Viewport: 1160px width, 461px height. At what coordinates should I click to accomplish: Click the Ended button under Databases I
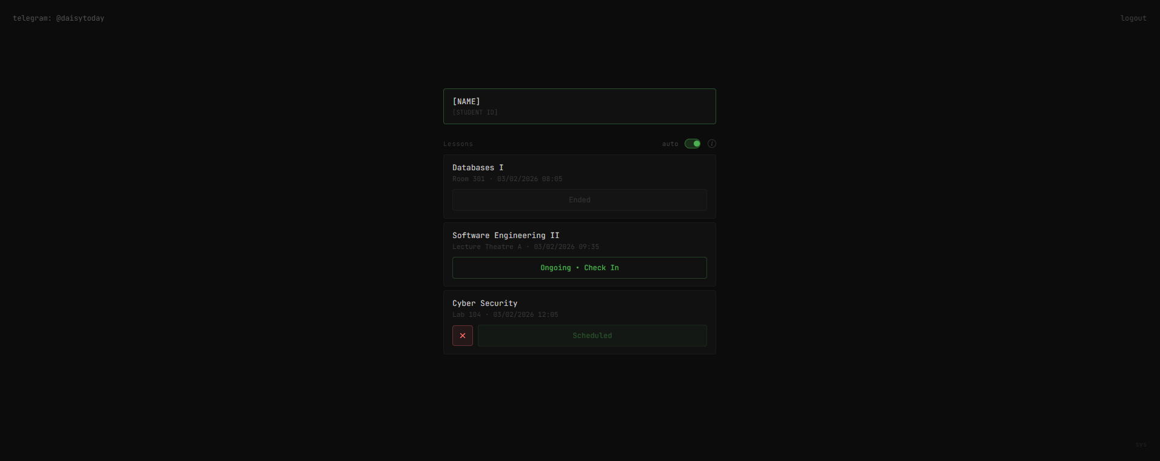point(579,200)
